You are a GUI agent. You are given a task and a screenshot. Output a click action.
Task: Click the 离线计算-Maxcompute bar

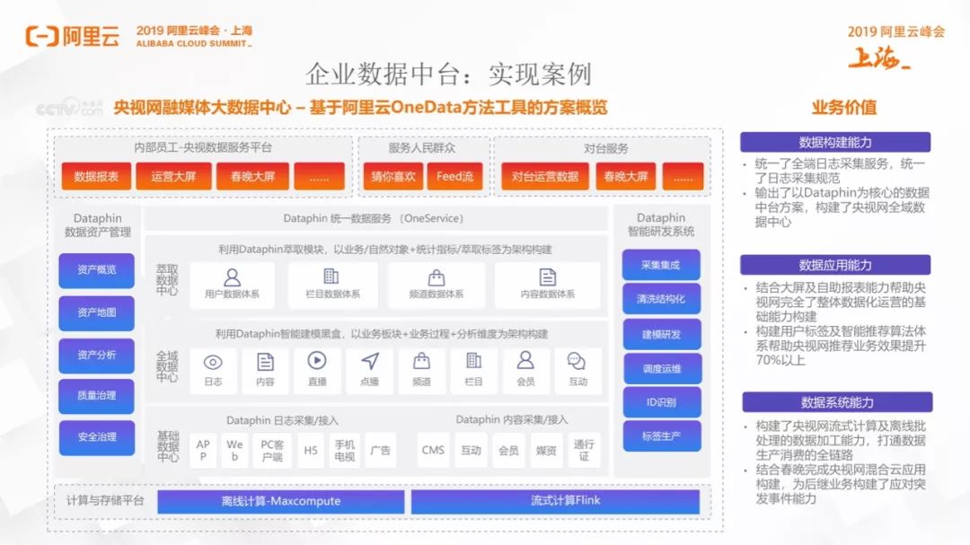click(x=281, y=501)
